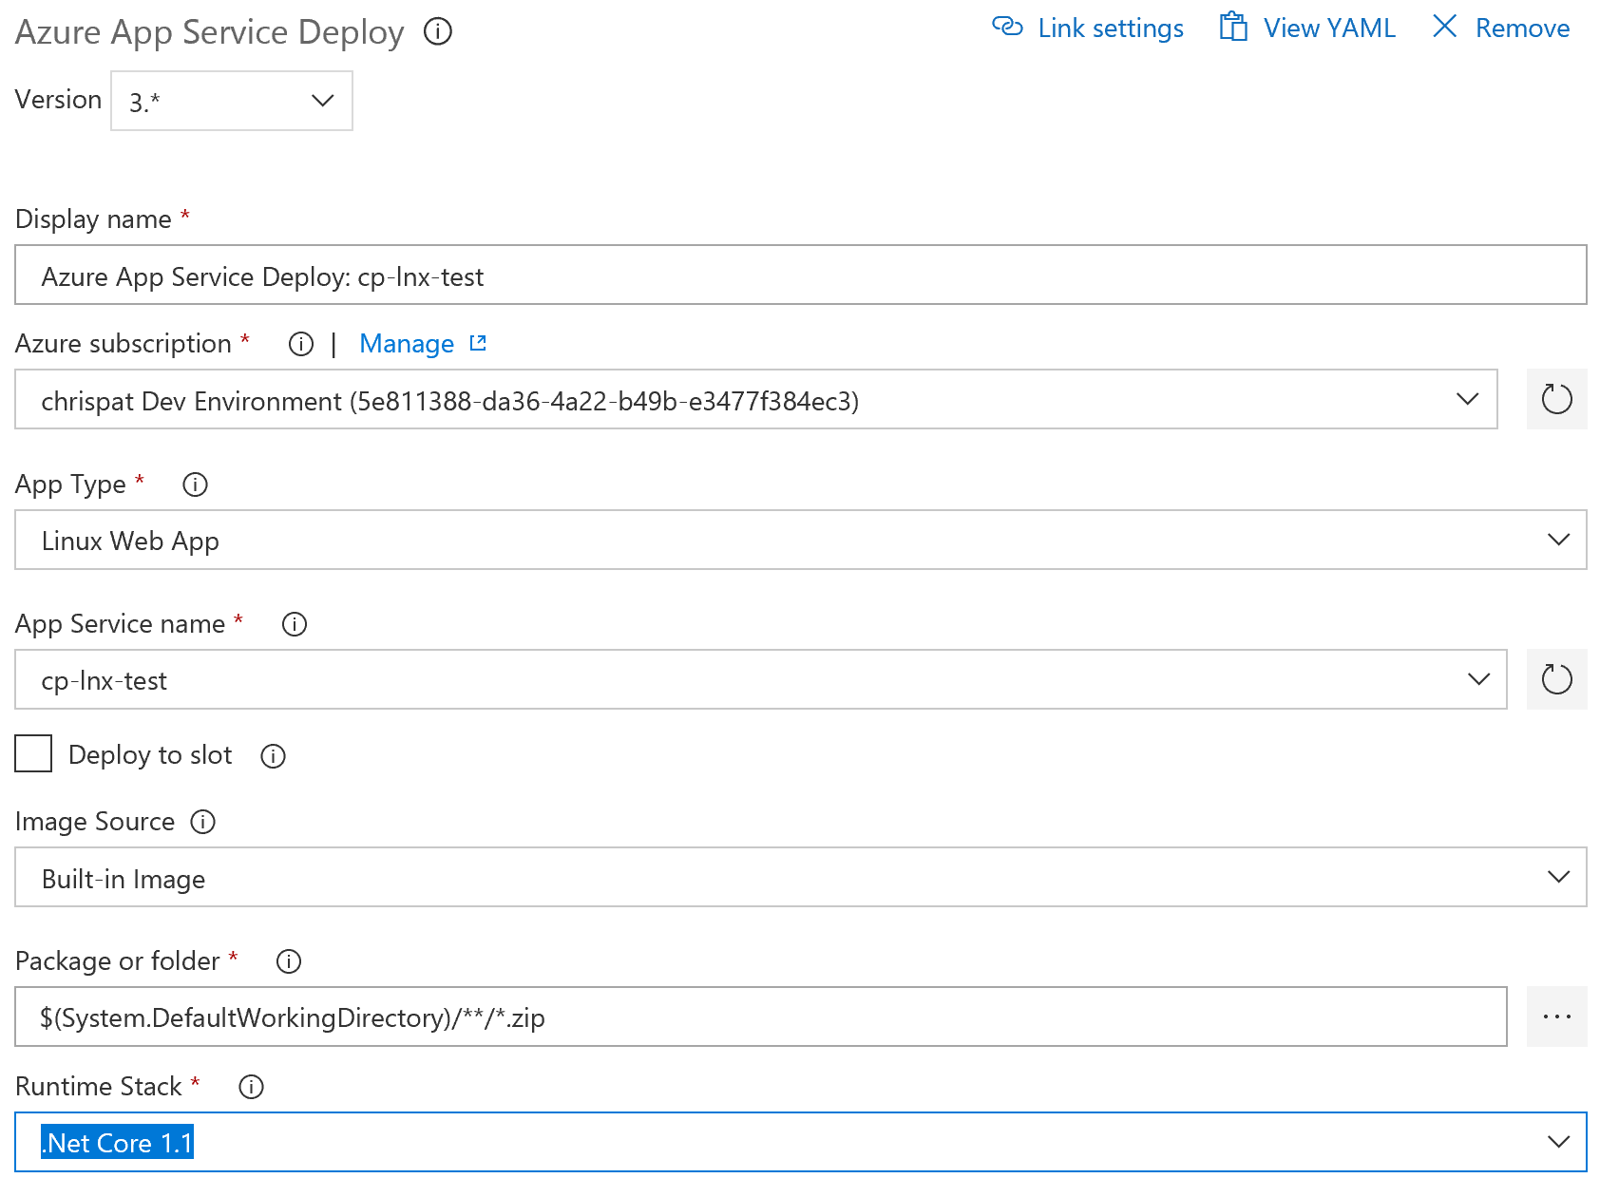Enable the Deploy to slot checkbox

pyautogui.click(x=33, y=753)
